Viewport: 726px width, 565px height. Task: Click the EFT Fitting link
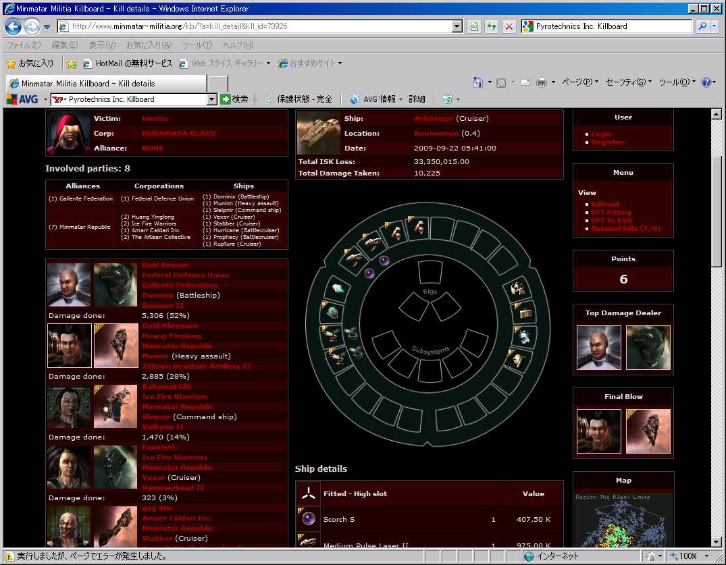pyautogui.click(x=611, y=212)
